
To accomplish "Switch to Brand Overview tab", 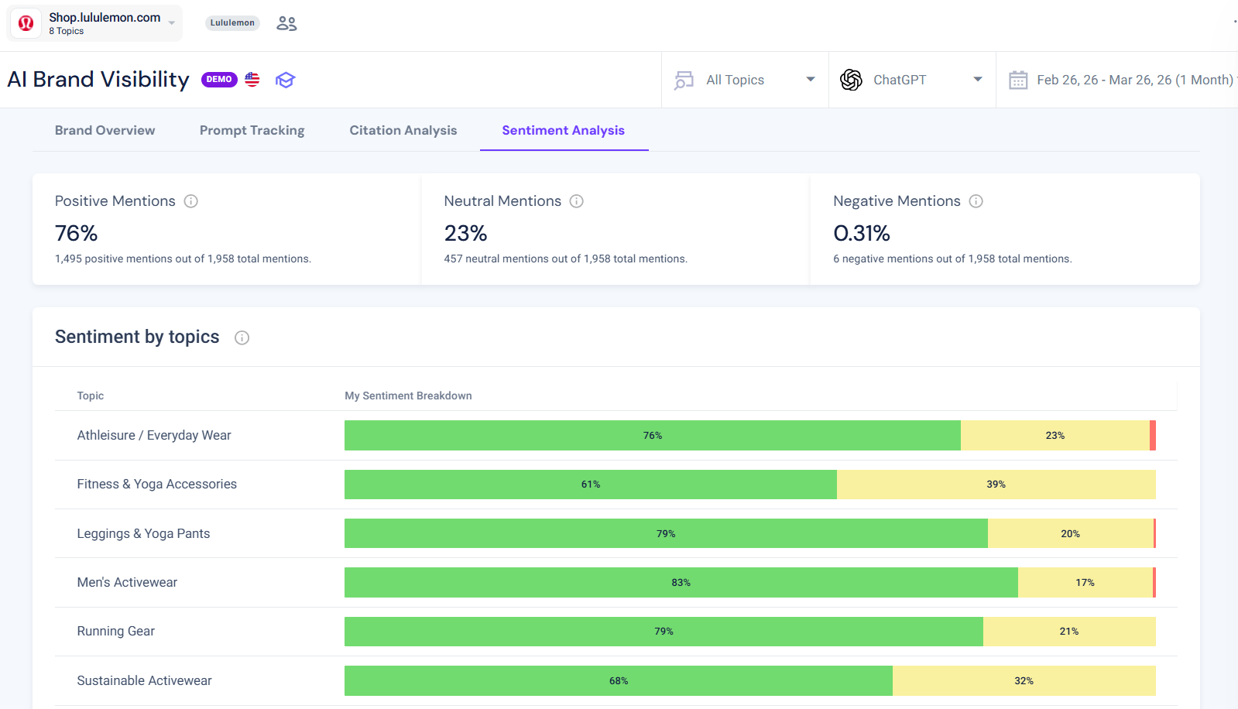I will (x=105, y=130).
